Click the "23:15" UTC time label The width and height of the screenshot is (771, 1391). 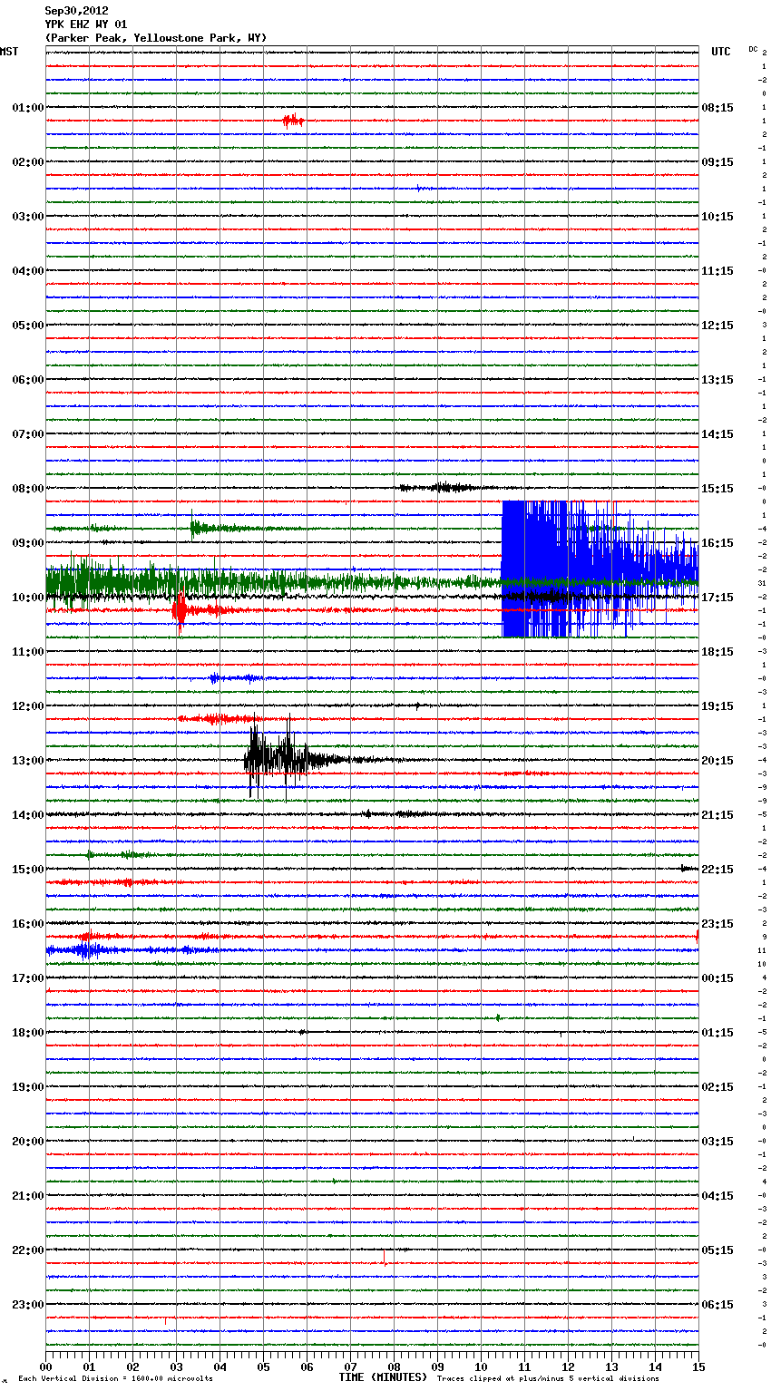click(717, 924)
